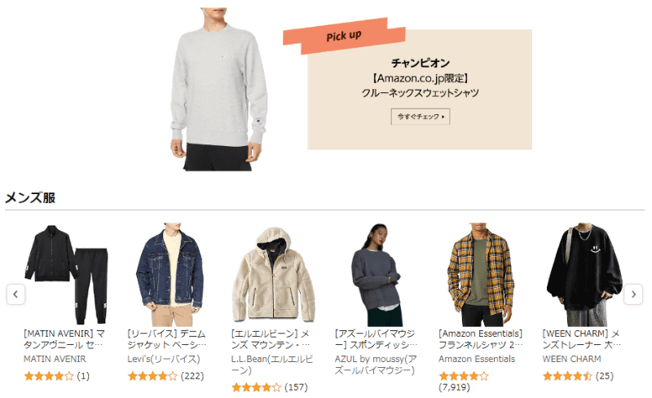The width and height of the screenshot is (652, 398).
Task: Click the 今すぐチェック button
Action: tap(421, 117)
